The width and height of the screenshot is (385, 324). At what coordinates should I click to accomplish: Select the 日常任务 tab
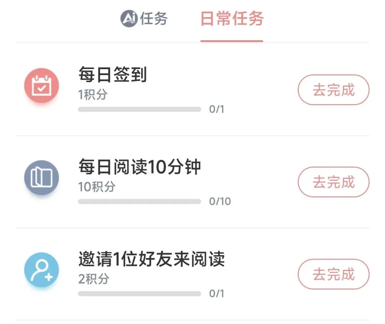(232, 18)
